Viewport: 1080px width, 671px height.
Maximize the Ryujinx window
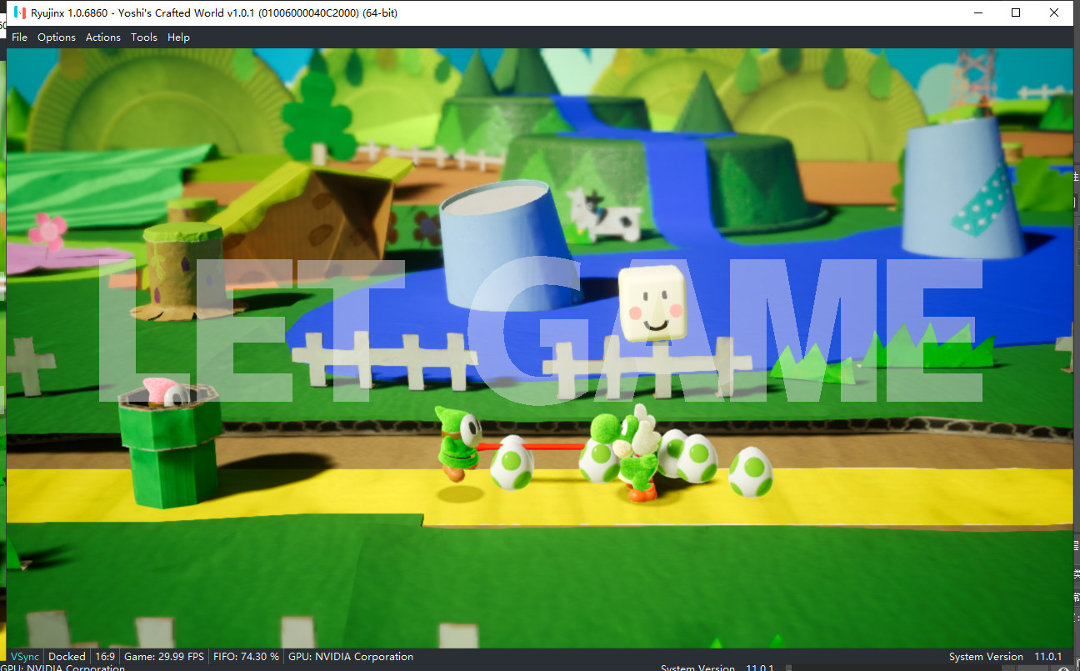tap(1016, 13)
